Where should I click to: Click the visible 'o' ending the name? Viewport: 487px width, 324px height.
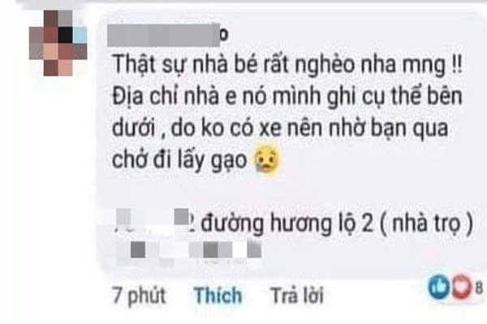coord(224,36)
